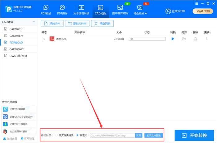
Task: Expand the 特色转换 dropdown
Action: point(140,10)
